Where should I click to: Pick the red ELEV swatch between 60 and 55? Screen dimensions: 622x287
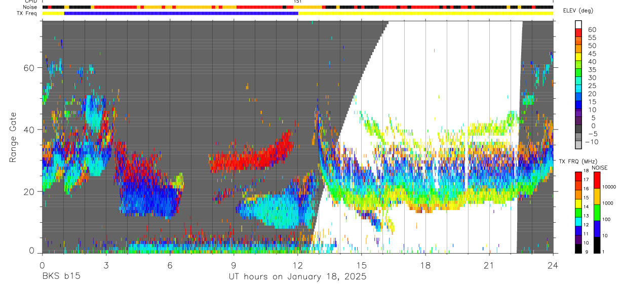pyautogui.click(x=578, y=33)
